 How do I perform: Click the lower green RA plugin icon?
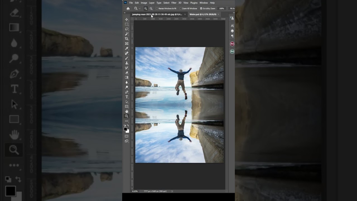click(x=232, y=51)
